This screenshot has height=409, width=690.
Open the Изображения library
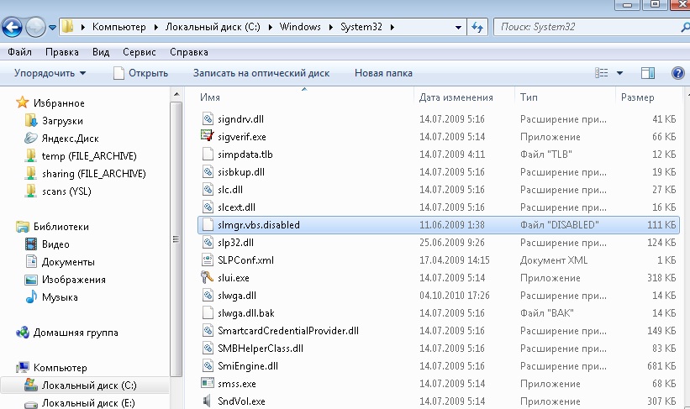point(73,280)
